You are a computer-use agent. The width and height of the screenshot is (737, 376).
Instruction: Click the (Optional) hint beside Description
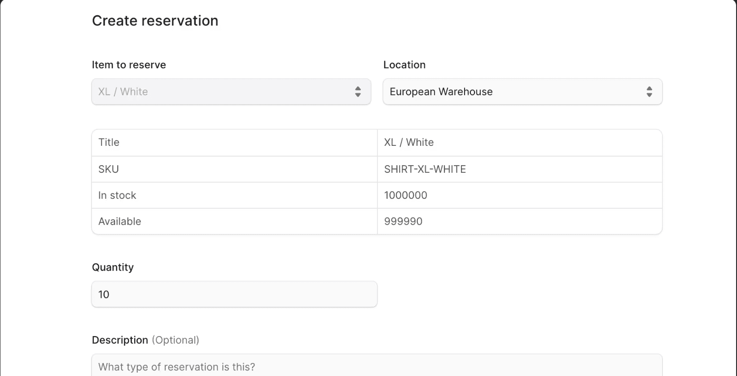pos(175,340)
